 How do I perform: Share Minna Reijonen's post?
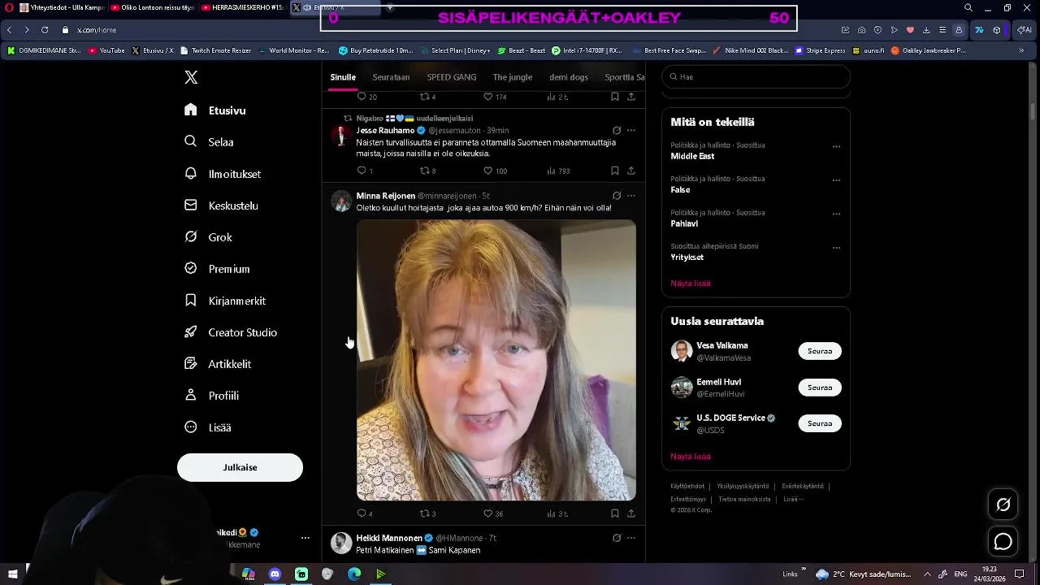[630, 513]
